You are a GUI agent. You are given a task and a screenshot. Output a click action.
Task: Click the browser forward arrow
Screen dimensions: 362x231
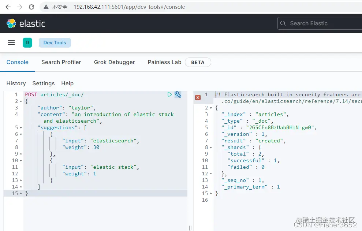20,7
